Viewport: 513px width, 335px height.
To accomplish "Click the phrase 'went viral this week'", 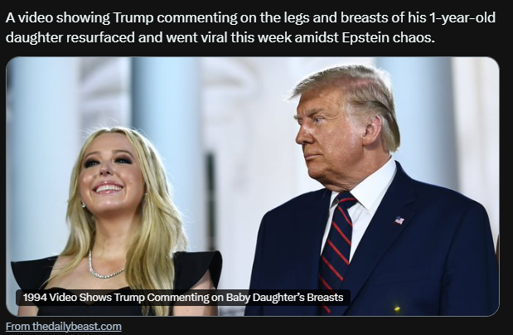I will tap(229, 37).
